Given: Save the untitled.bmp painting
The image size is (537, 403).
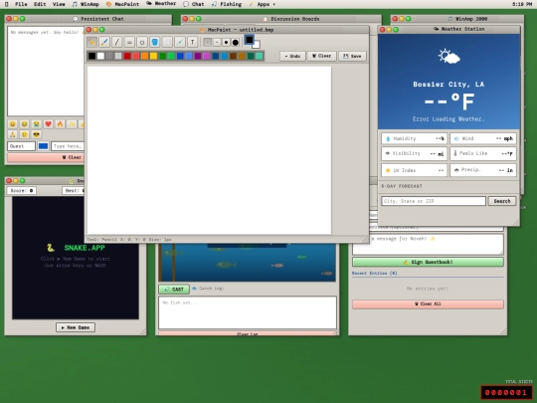Looking at the screenshot, I should pos(352,56).
